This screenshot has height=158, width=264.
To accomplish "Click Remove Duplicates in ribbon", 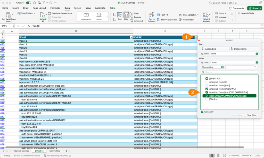I will pyautogui.click(x=167, y=20).
